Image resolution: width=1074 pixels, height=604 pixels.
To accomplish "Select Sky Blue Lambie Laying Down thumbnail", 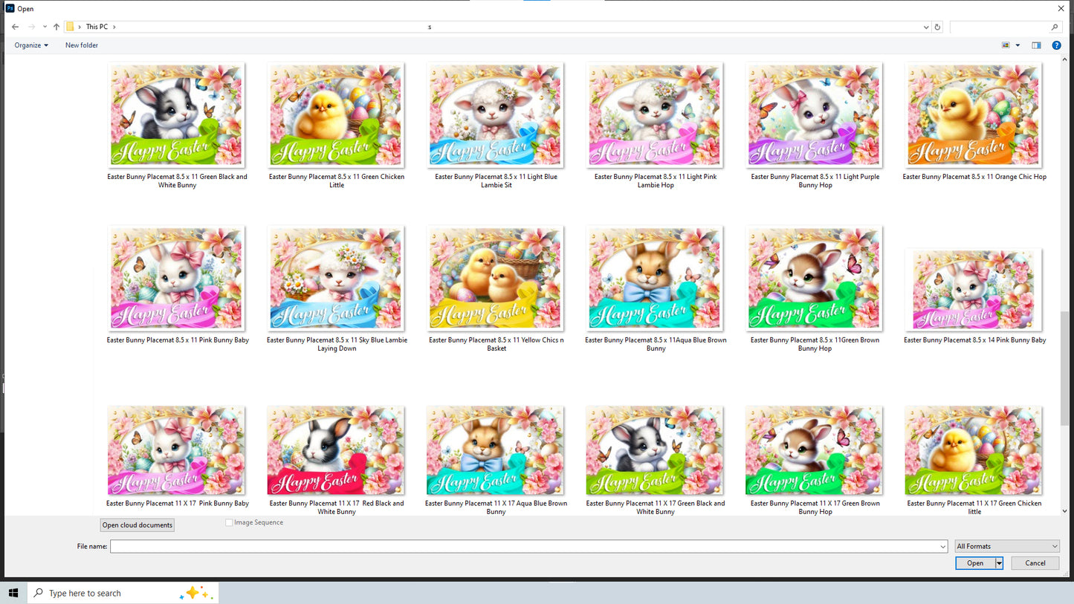I will 336,279.
